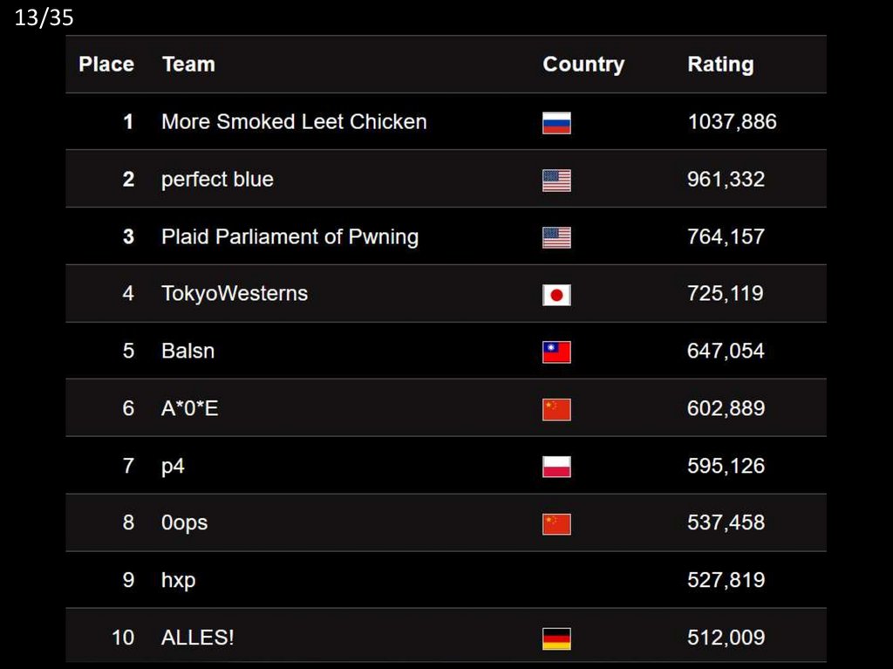The width and height of the screenshot is (893, 669).
Task: Click the Team column header
Action: (x=188, y=64)
